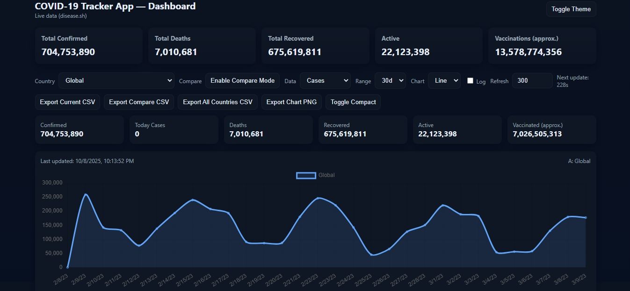Click the chart peak data point at 2/9/23
The width and height of the screenshot is (630, 291).
pos(86,194)
